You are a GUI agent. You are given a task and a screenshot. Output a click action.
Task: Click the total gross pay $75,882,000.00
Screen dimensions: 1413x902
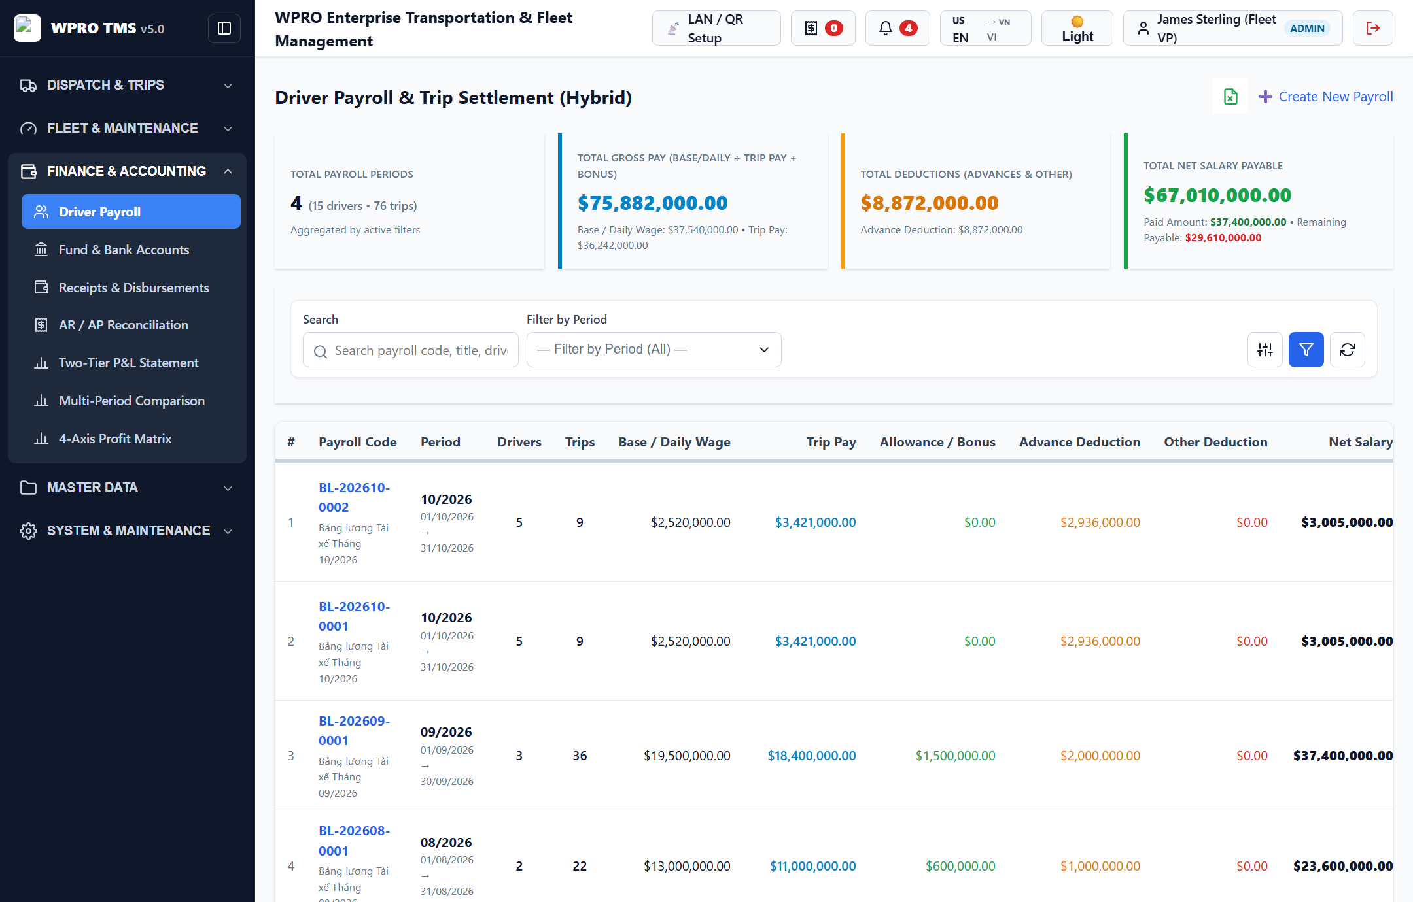point(652,203)
